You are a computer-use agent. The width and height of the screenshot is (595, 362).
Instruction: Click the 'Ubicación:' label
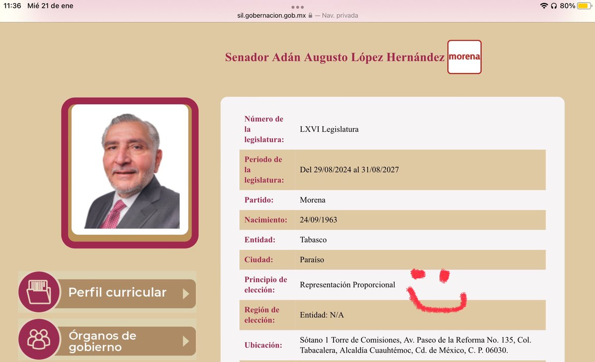pos(263,345)
